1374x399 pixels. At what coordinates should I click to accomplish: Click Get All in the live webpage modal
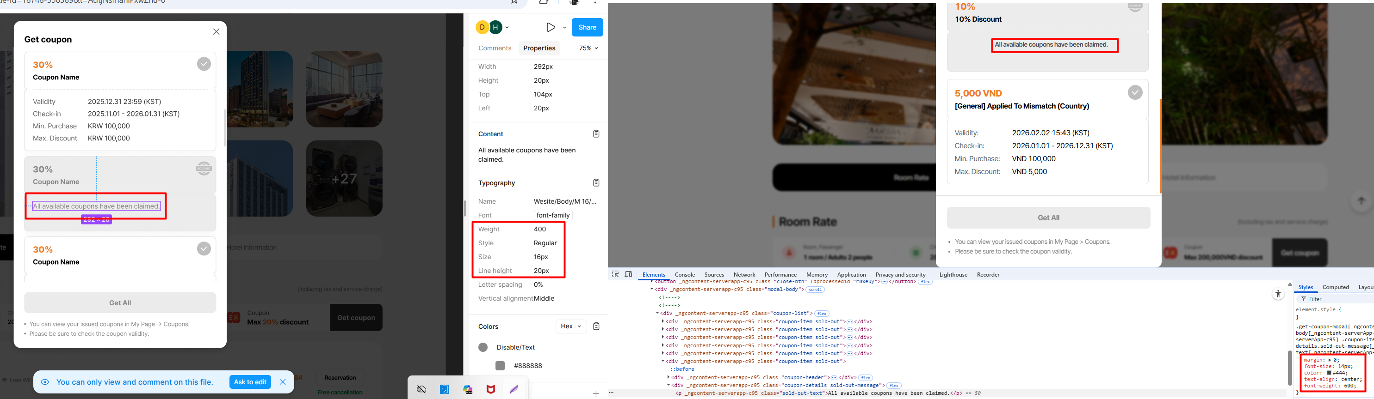tap(1049, 218)
